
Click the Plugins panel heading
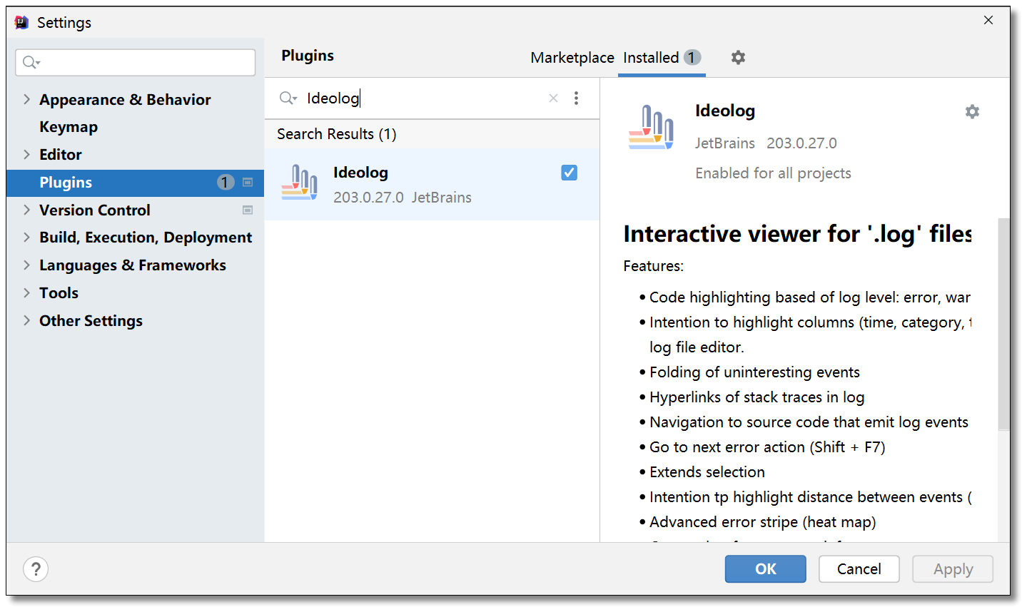click(308, 56)
